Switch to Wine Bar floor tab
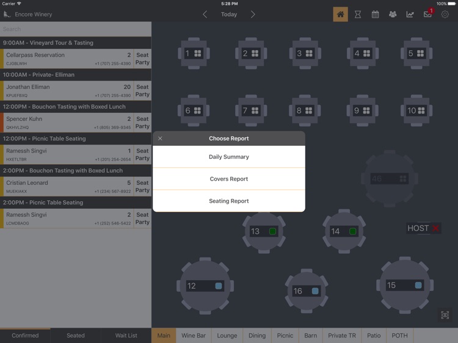Image resolution: width=458 pixels, height=343 pixels. coord(194,336)
